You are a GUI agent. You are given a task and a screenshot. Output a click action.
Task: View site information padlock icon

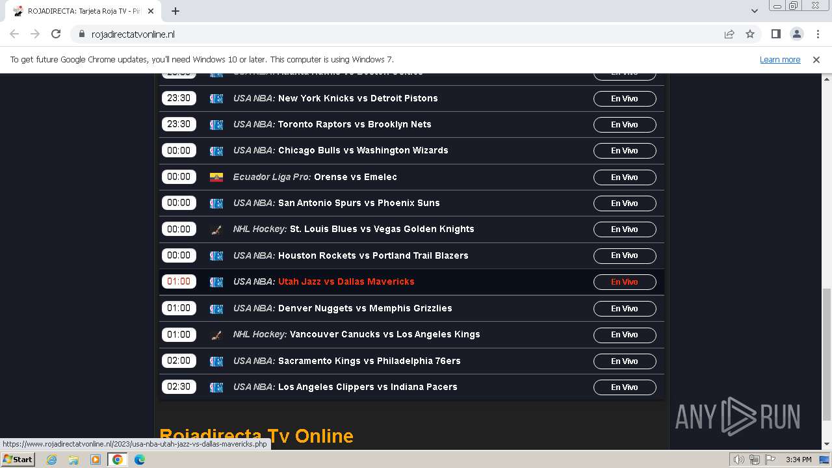pyautogui.click(x=82, y=34)
